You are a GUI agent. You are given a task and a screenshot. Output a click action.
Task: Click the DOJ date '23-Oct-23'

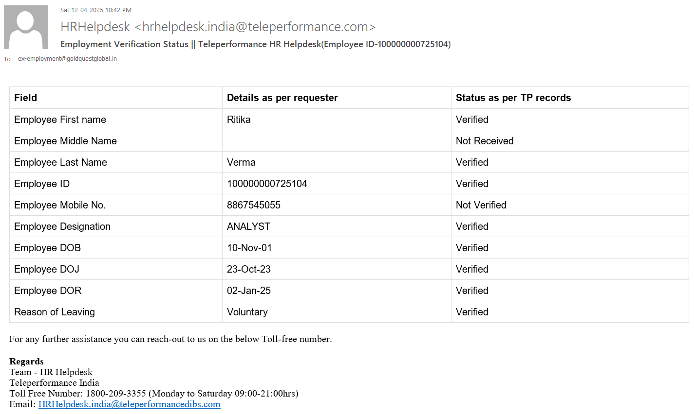point(248,269)
